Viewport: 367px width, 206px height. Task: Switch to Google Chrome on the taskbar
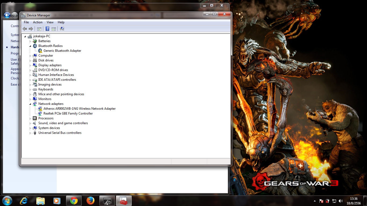coord(74,201)
